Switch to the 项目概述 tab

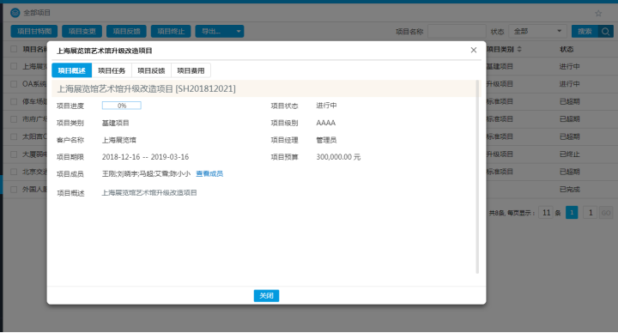point(72,70)
